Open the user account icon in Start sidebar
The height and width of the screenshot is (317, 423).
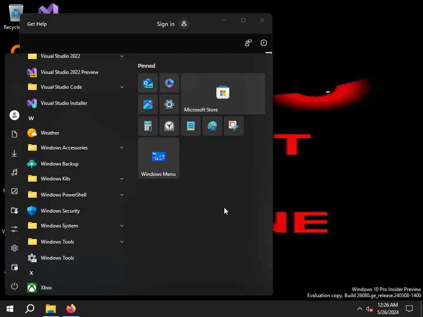coord(14,115)
